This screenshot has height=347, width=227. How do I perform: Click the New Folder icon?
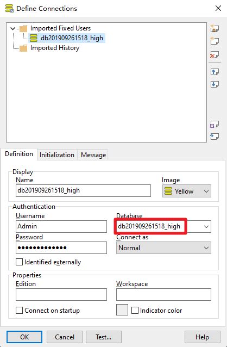pyautogui.click(x=215, y=28)
